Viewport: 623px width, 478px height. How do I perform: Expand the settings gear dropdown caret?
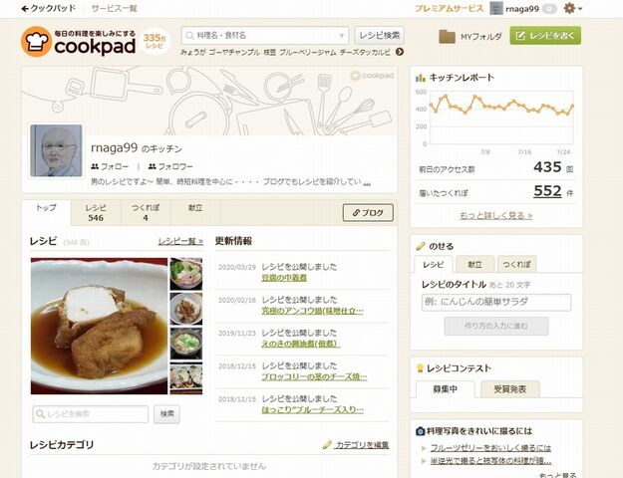point(580,9)
